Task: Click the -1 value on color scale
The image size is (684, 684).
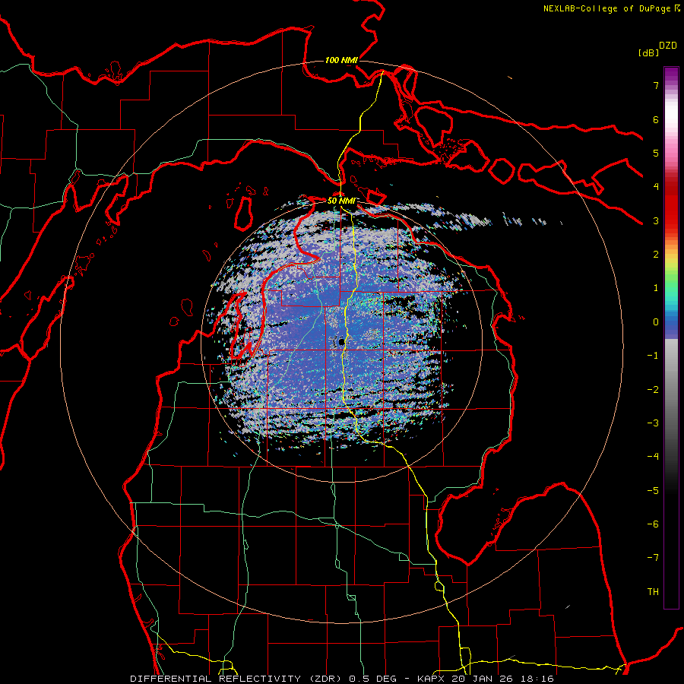Action: click(653, 356)
